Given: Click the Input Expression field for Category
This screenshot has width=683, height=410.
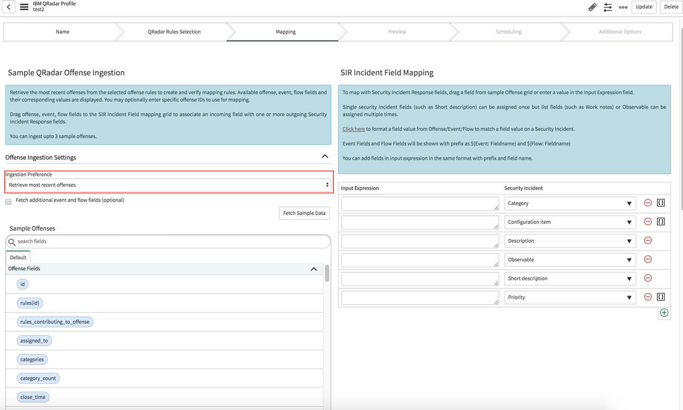Looking at the screenshot, I should [x=420, y=203].
